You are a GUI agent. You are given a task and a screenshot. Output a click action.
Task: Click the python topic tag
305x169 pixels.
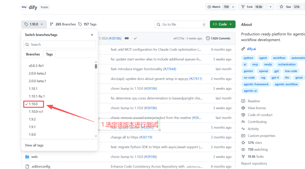point(249,58)
